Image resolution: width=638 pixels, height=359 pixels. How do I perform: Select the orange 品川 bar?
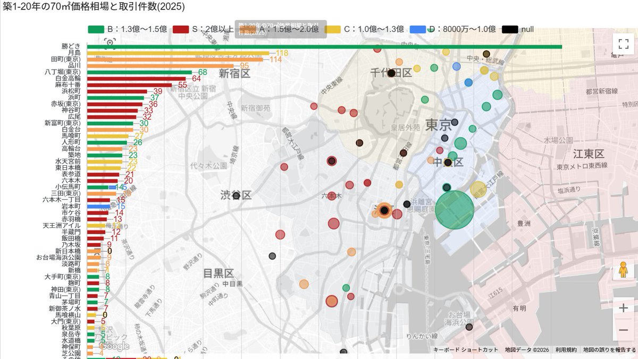(x=161, y=66)
